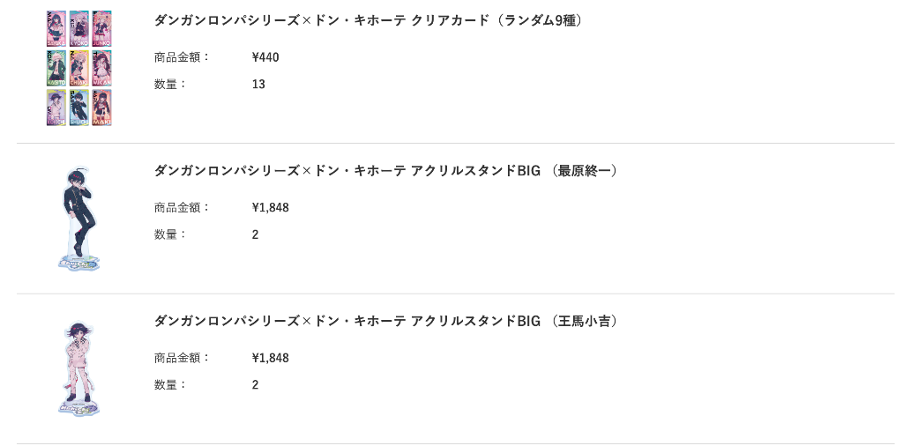Click the JUNKO card in the clear card image
This screenshot has height=446, width=903.
coord(102,28)
